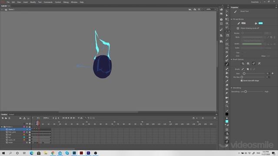Open the File menu

(x=8, y=2)
